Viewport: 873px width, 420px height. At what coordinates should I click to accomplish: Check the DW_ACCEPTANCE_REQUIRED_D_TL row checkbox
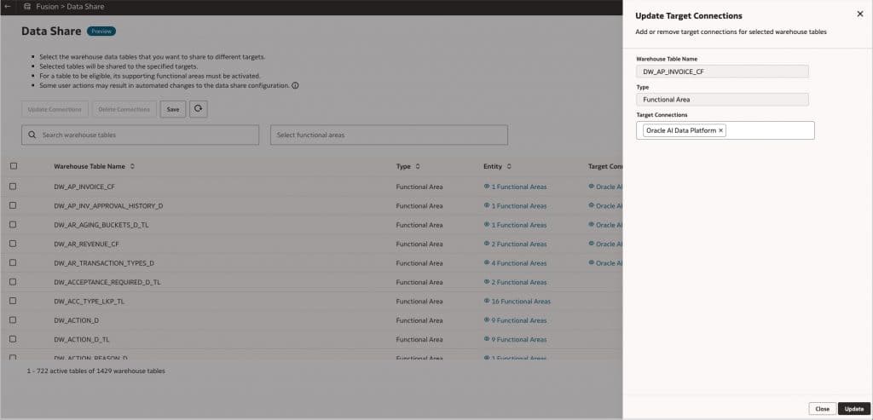(13, 281)
